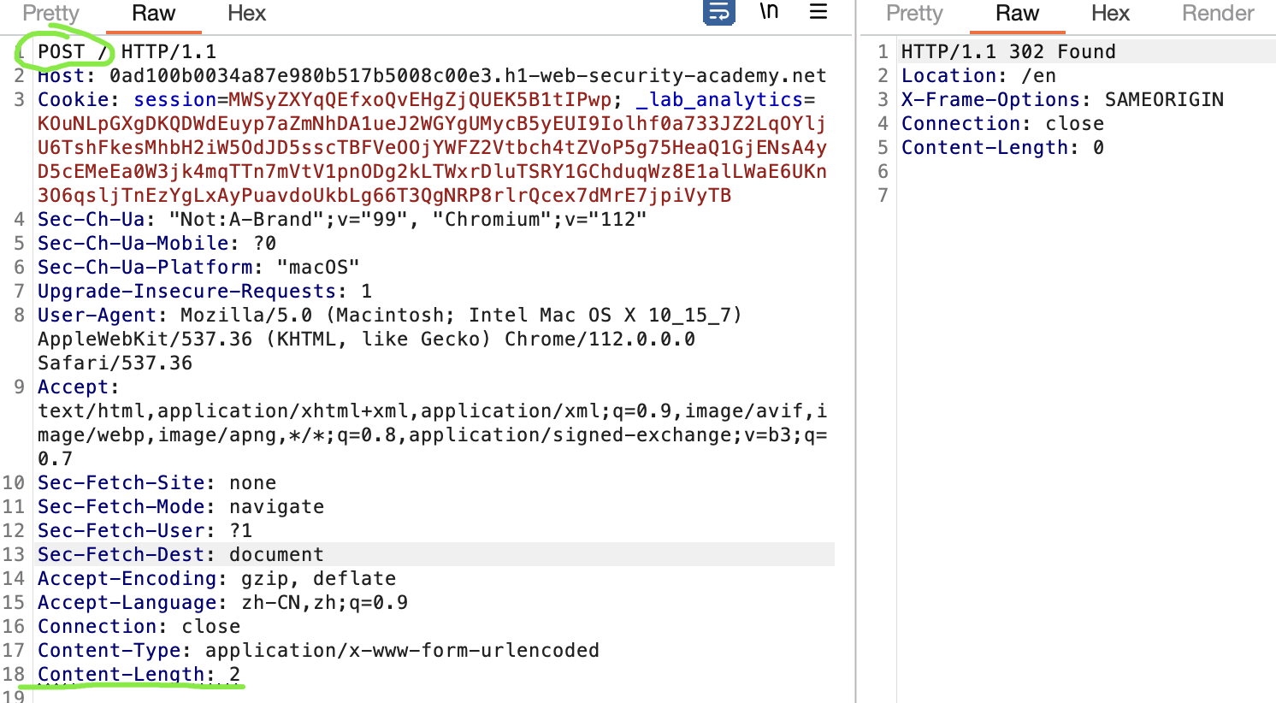Image resolution: width=1276 pixels, height=703 pixels.
Task: Select the response Raw tab
Action: (1017, 13)
